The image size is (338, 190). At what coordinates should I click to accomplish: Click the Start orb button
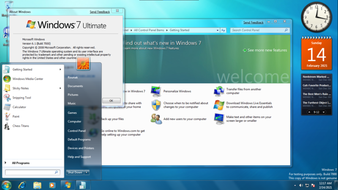tap(6, 185)
